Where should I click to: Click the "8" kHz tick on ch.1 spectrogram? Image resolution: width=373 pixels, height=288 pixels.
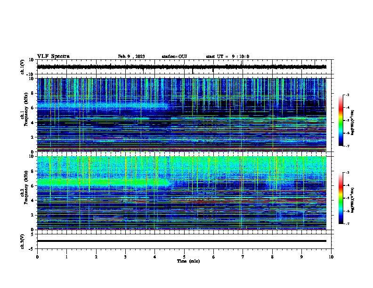[32, 93]
